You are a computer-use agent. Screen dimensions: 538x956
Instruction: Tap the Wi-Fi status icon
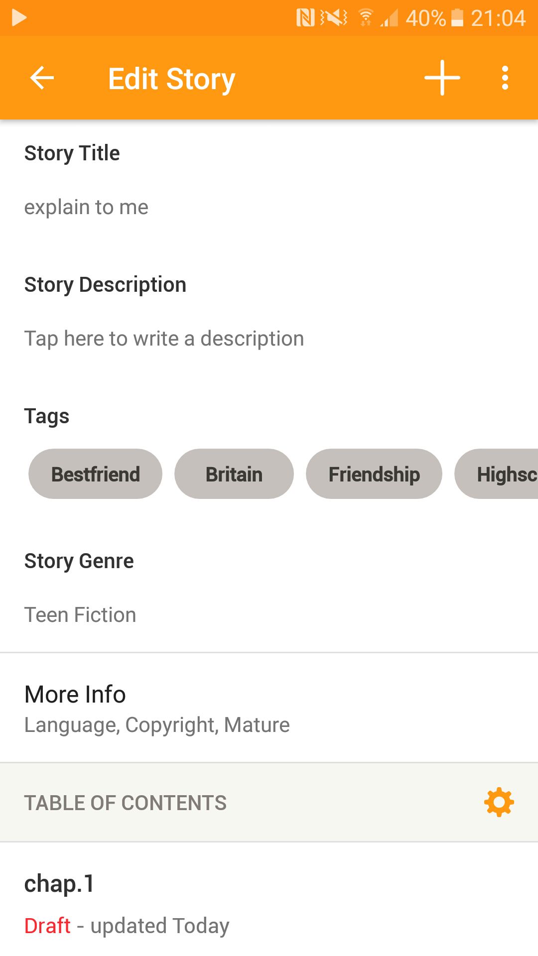(x=366, y=18)
